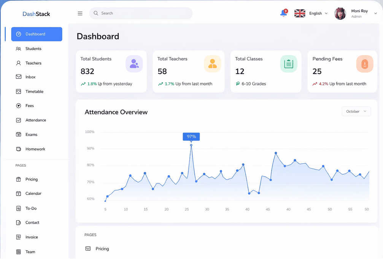Open the Calendar page link

(33, 194)
